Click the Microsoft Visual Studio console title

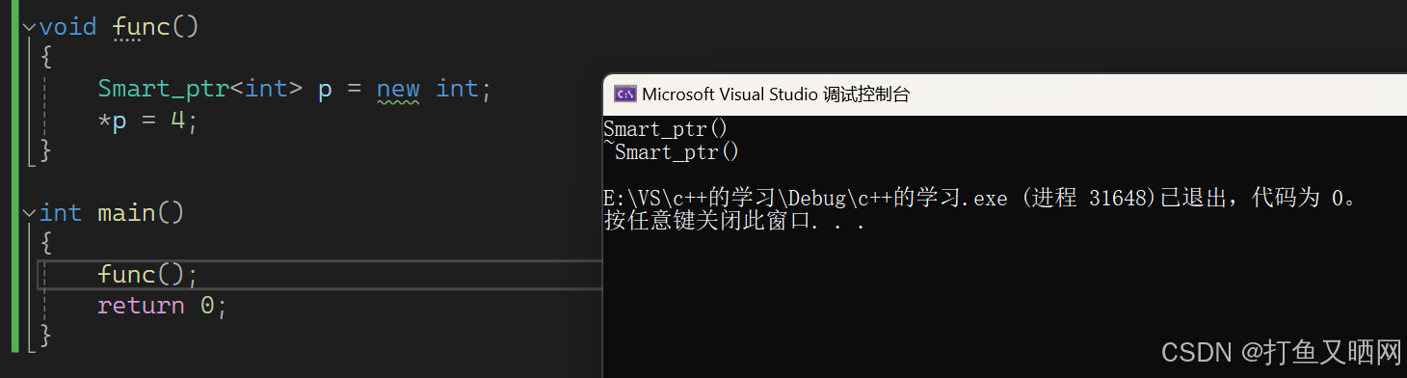[776, 94]
